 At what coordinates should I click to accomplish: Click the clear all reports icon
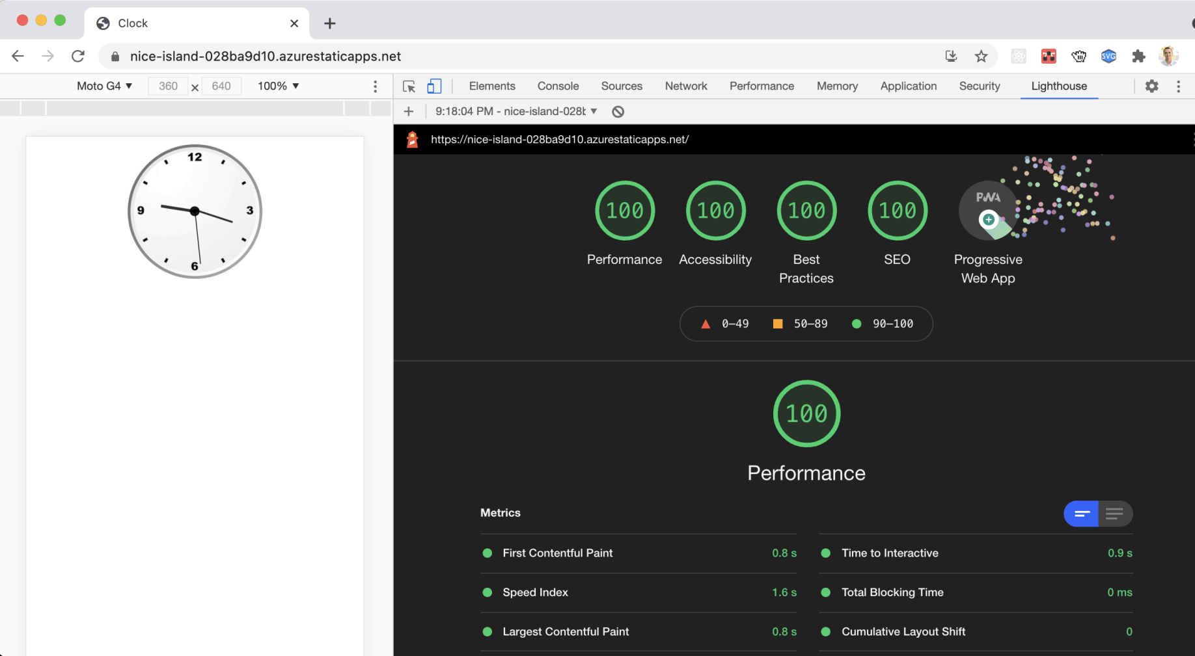point(618,112)
